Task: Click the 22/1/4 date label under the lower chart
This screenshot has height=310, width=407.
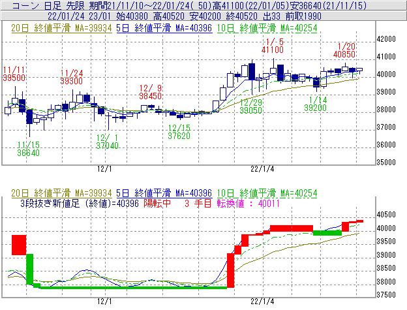Action: click(262, 302)
